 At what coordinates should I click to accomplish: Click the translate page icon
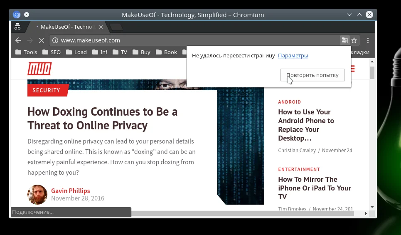pyautogui.click(x=345, y=40)
